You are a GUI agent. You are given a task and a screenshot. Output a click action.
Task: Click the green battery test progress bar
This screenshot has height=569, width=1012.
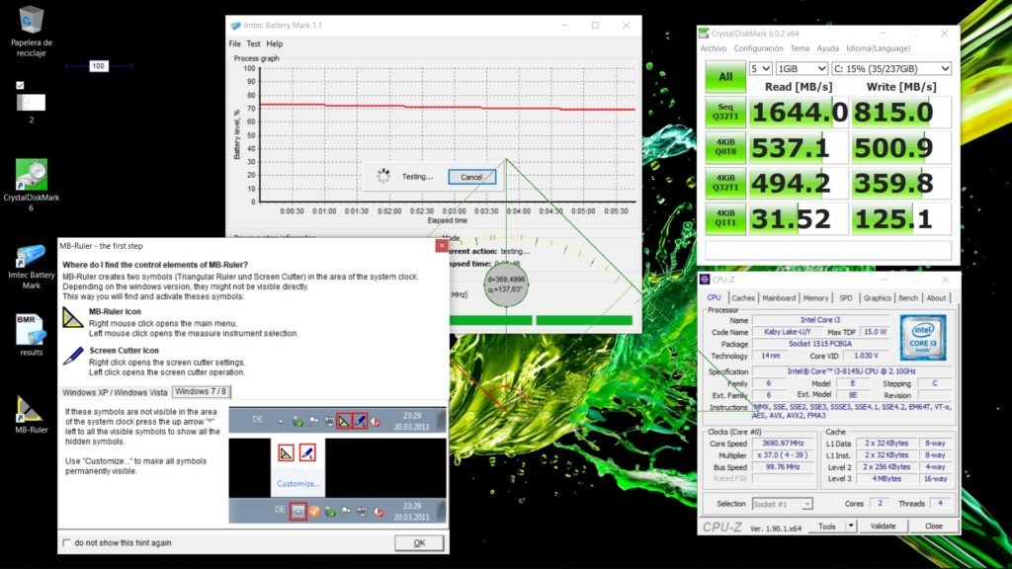click(541, 320)
